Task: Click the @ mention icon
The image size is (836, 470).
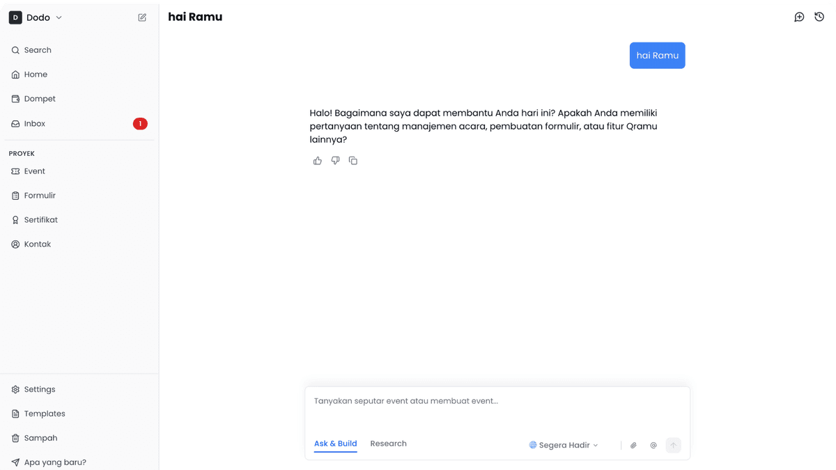Action: [x=653, y=445]
